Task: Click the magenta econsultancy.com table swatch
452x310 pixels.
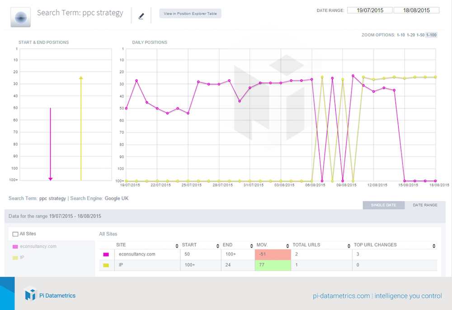Action: (106, 254)
